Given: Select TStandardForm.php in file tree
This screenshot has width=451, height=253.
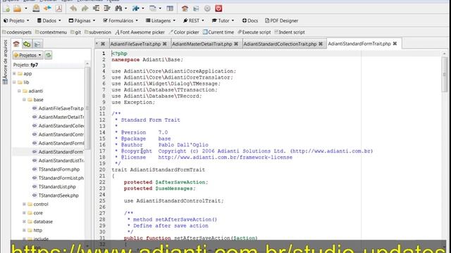Looking at the screenshot, I should [58, 169].
